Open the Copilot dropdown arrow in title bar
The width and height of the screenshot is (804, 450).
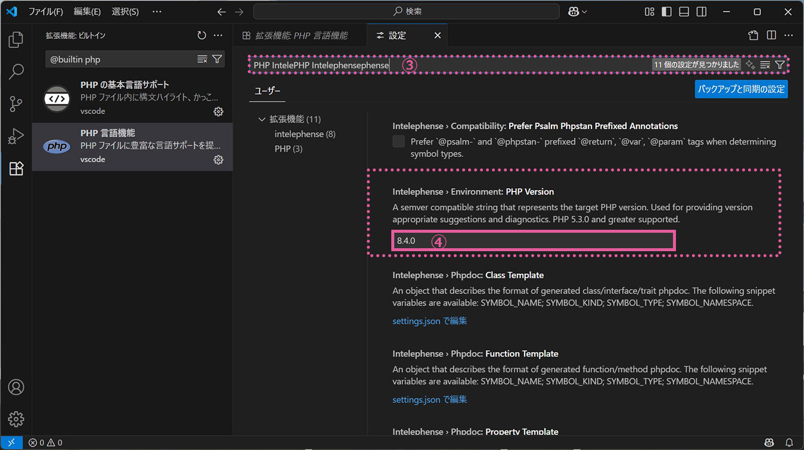[584, 12]
